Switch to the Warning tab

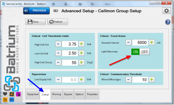[x=56, y=94]
